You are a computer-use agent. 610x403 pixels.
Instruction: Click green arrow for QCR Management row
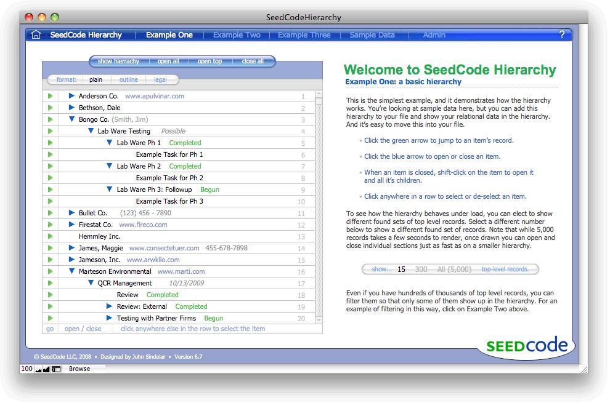pyautogui.click(x=50, y=283)
